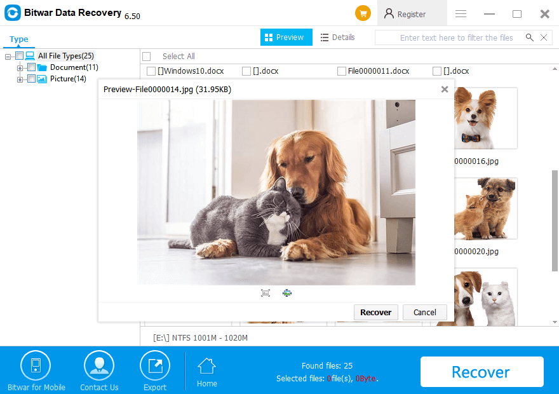Open the shopping cart purchase icon
This screenshot has width=559, height=394.
(x=363, y=13)
